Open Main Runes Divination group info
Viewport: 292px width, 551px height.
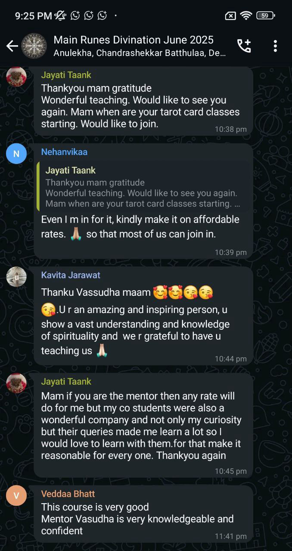134,40
